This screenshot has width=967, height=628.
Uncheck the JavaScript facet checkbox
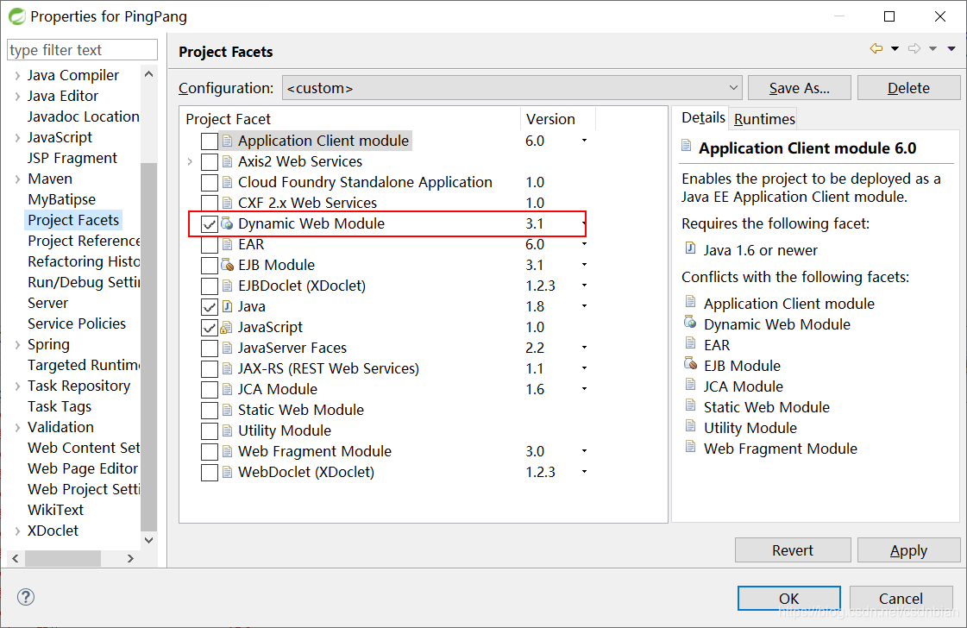coord(209,327)
